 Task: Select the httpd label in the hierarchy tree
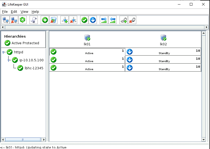[x=18, y=52]
